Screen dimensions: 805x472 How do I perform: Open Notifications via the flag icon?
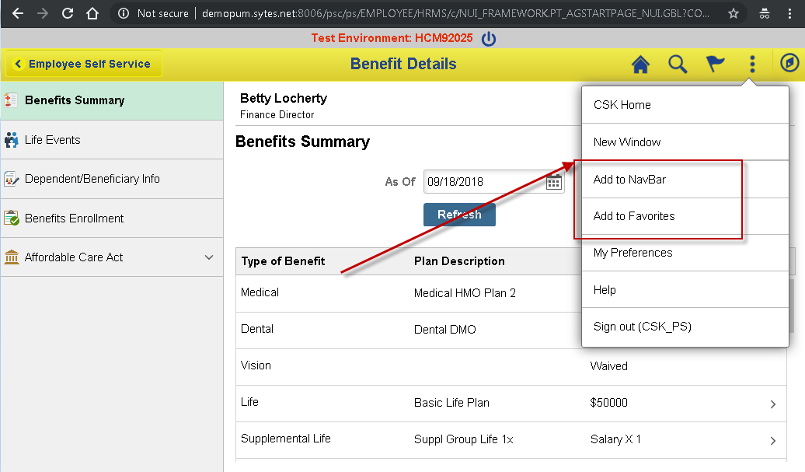pyautogui.click(x=714, y=65)
